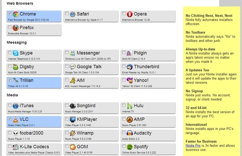This screenshot has width=242, height=156.
Task: Click the Google Talk bubble icon
Action: [72, 67]
